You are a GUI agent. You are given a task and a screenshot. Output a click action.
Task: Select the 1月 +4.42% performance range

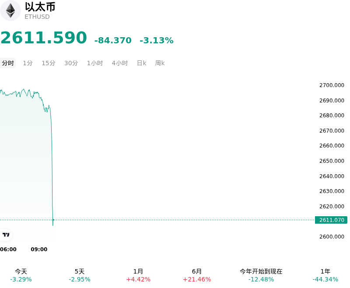tap(138, 275)
